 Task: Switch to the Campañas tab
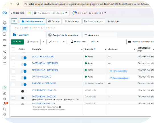[28, 35]
